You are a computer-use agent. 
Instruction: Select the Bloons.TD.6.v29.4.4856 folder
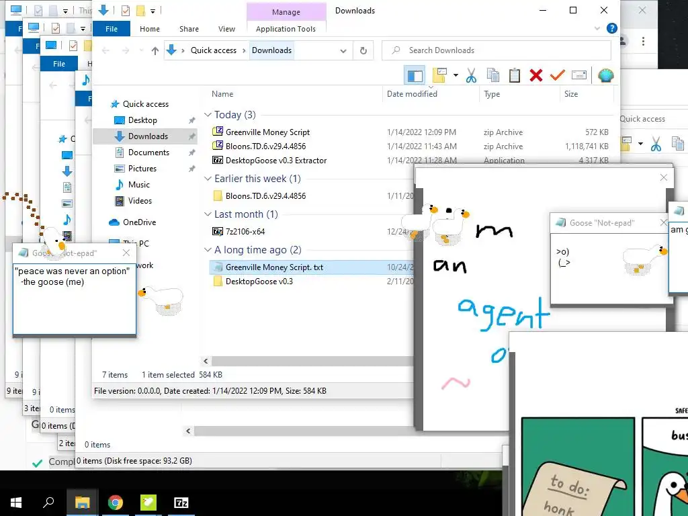coord(265,196)
